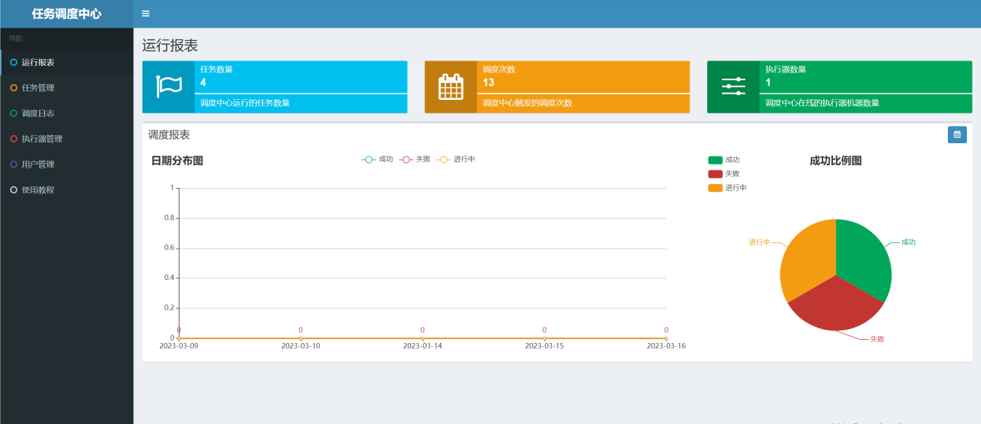This screenshot has width=981, height=424.
Task: Click 调度中心运行的任务数量 description
Action: 245,103
